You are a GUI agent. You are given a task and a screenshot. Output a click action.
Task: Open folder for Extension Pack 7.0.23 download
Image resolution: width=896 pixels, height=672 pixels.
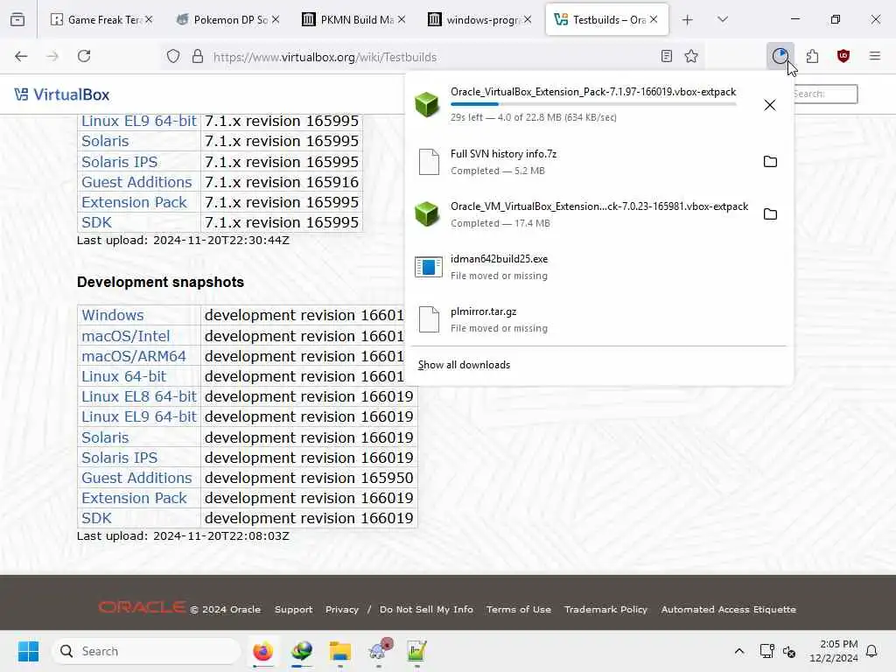(770, 214)
